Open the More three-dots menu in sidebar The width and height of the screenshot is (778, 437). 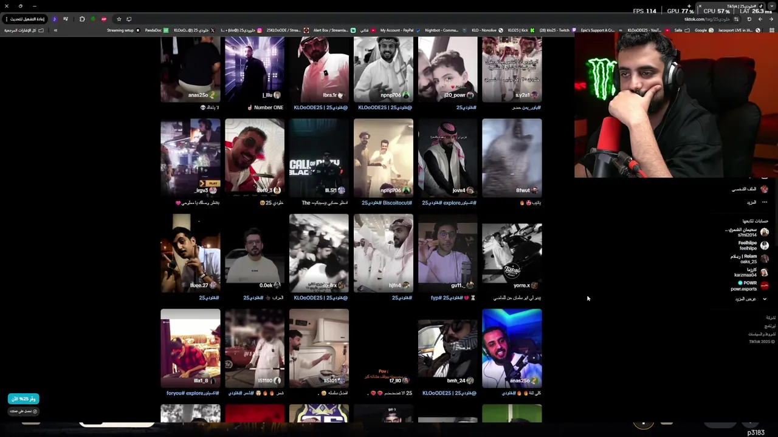point(757,202)
